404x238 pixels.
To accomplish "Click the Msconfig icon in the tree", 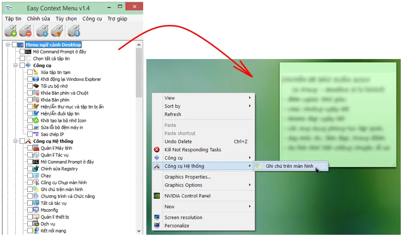I will [x=36, y=210].
